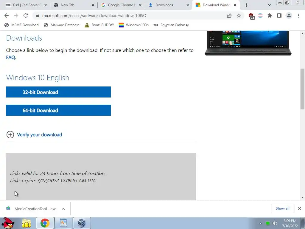Show hidden system tray icons
This screenshot has height=229, width=305.
pyautogui.click(x=260, y=223)
